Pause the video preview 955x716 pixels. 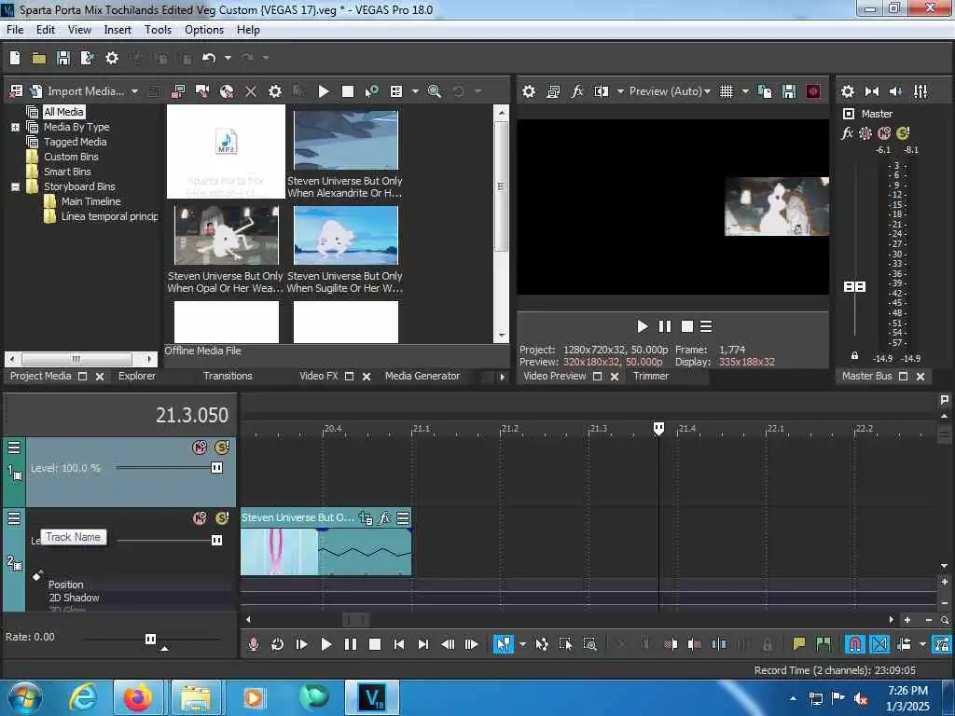tap(664, 326)
